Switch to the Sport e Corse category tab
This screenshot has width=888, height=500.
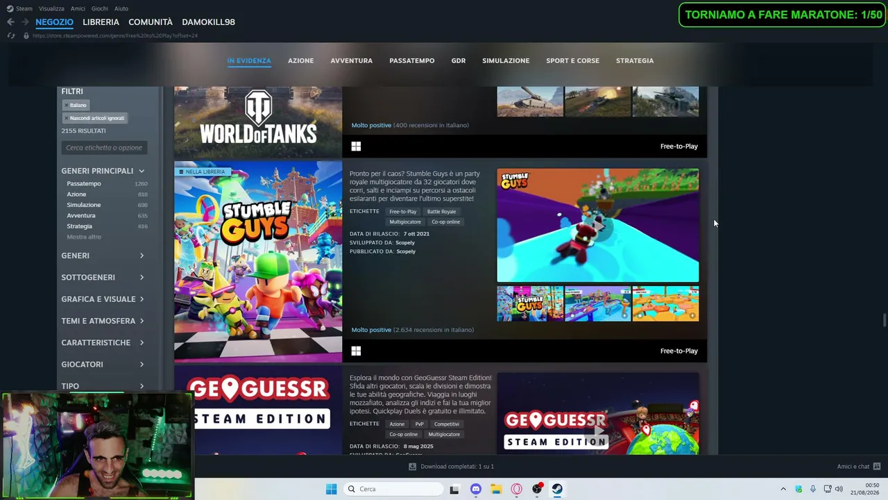572,61
